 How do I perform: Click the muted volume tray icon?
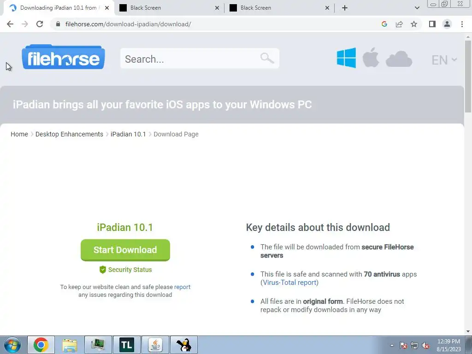[x=425, y=346]
